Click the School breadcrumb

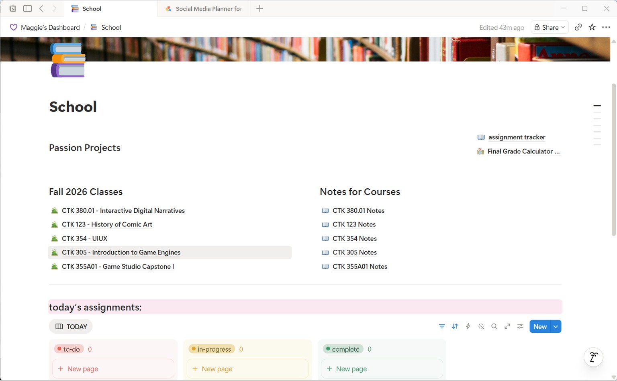[x=106, y=27]
